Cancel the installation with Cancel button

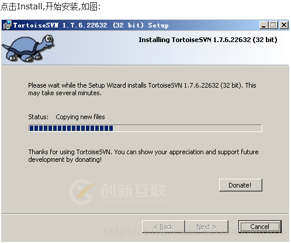(x=260, y=227)
